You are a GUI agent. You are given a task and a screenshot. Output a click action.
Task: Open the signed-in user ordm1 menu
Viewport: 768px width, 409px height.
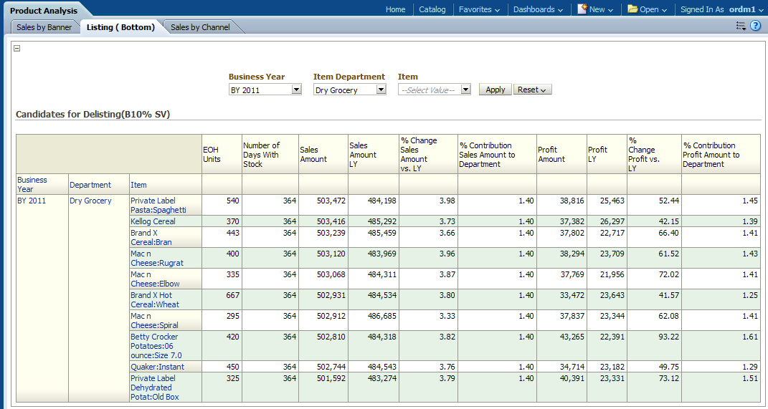745,9
